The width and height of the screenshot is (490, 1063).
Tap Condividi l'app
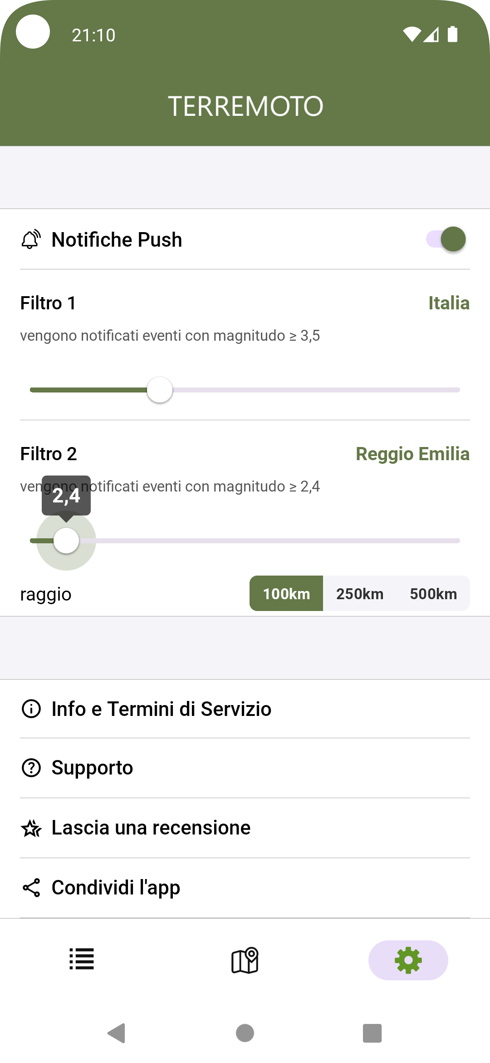(116, 888)
